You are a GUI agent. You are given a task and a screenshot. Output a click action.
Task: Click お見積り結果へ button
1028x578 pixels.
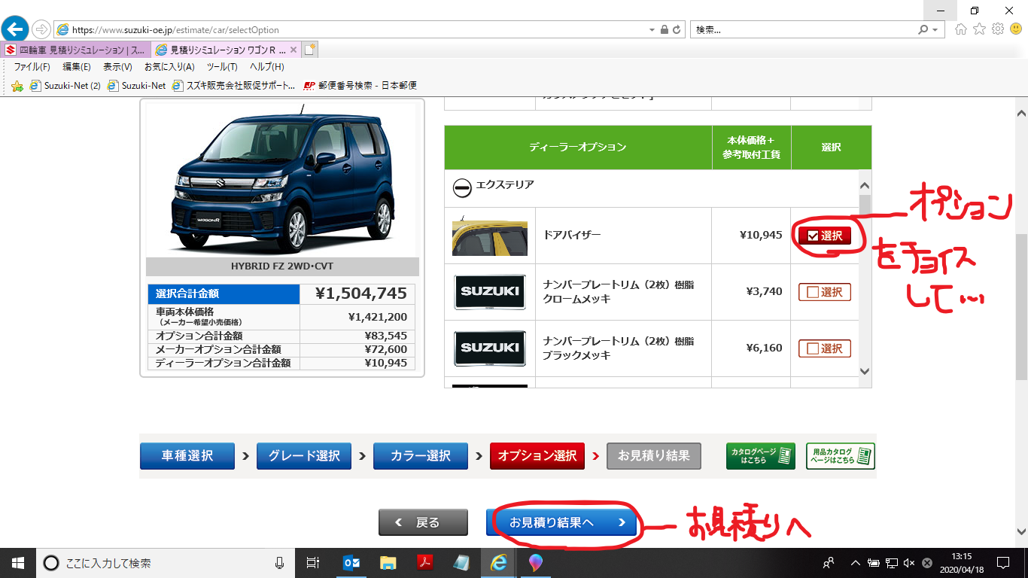pos(561,522)
